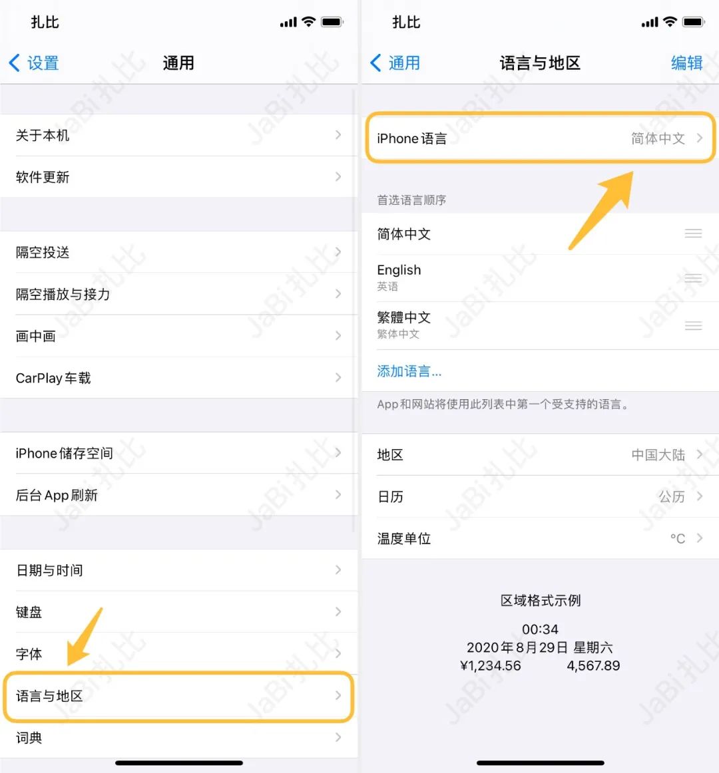Tap the back chevron to 通用

point(376,63)
